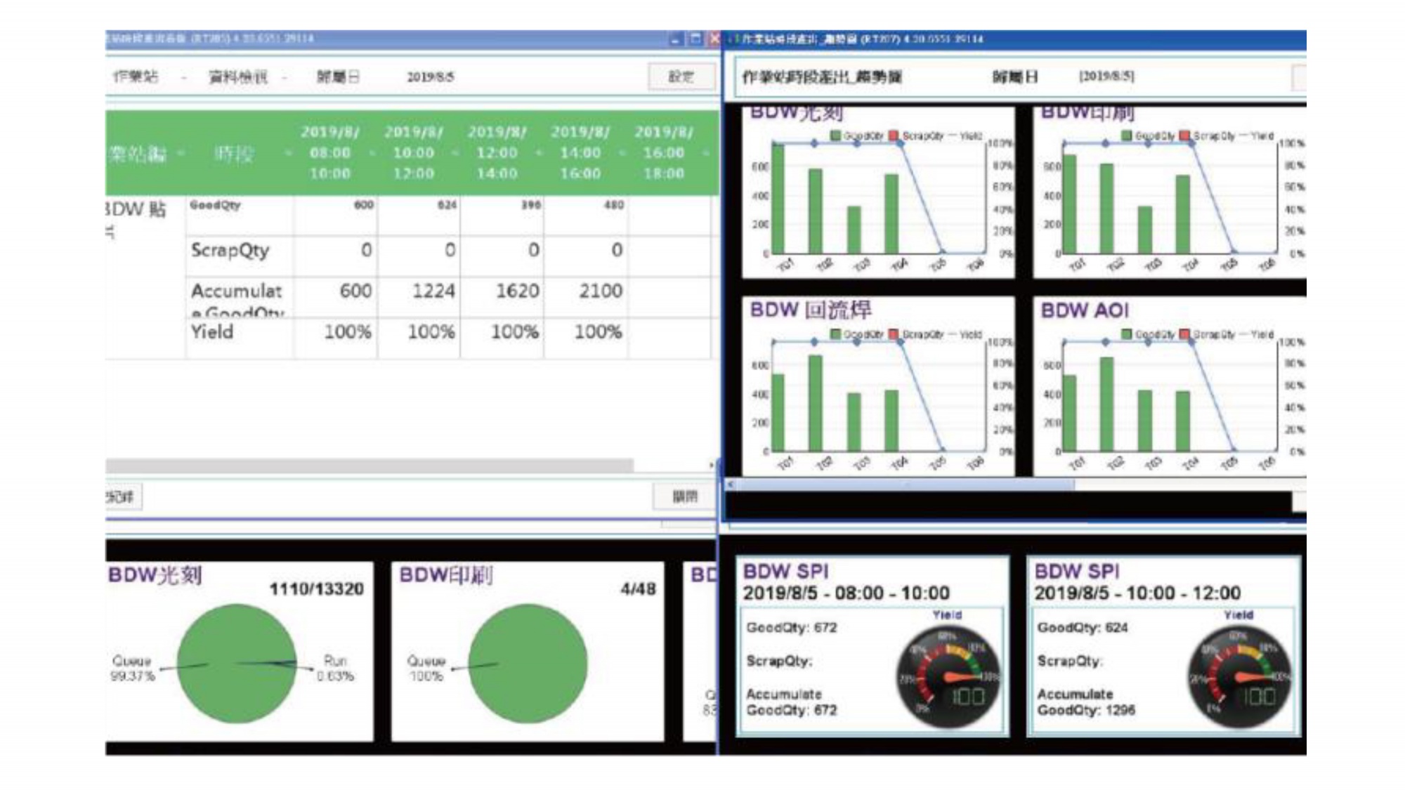Screen dimensions: 1405x790
Task: Click the 關閉 close button in left panel
Action: (684, 496)
